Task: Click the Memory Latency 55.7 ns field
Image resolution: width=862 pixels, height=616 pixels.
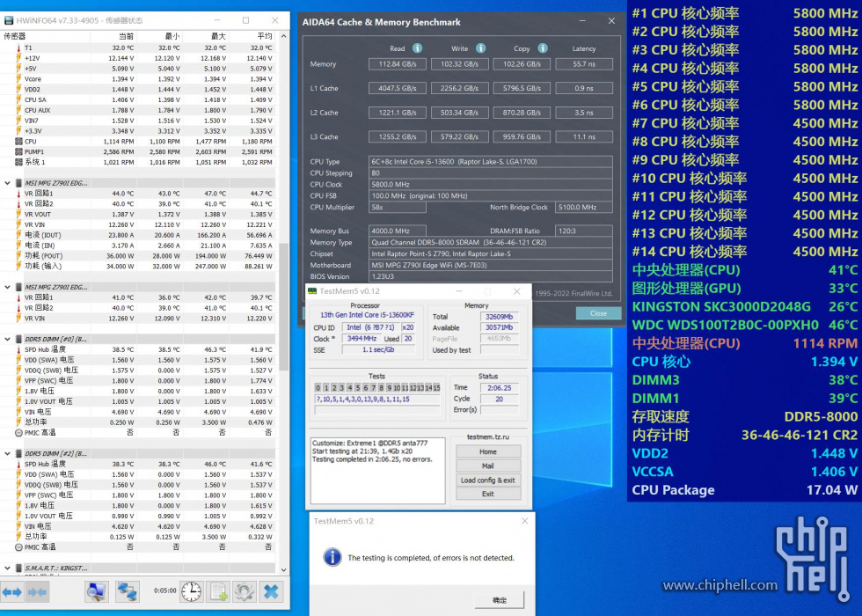Action: pyautogui.click(x=584, y=63)
